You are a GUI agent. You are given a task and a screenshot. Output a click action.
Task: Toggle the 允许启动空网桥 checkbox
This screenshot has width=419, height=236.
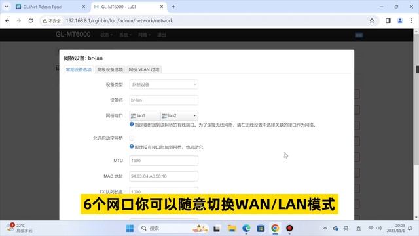(x=132, y=138)
